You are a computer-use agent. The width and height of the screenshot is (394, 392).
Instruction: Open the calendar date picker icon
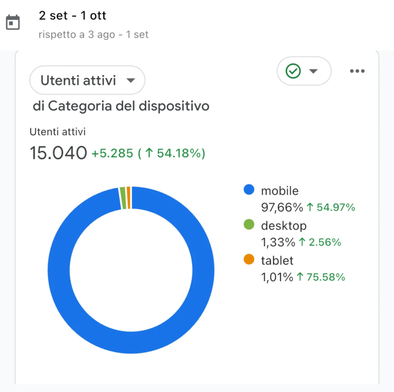13,22
